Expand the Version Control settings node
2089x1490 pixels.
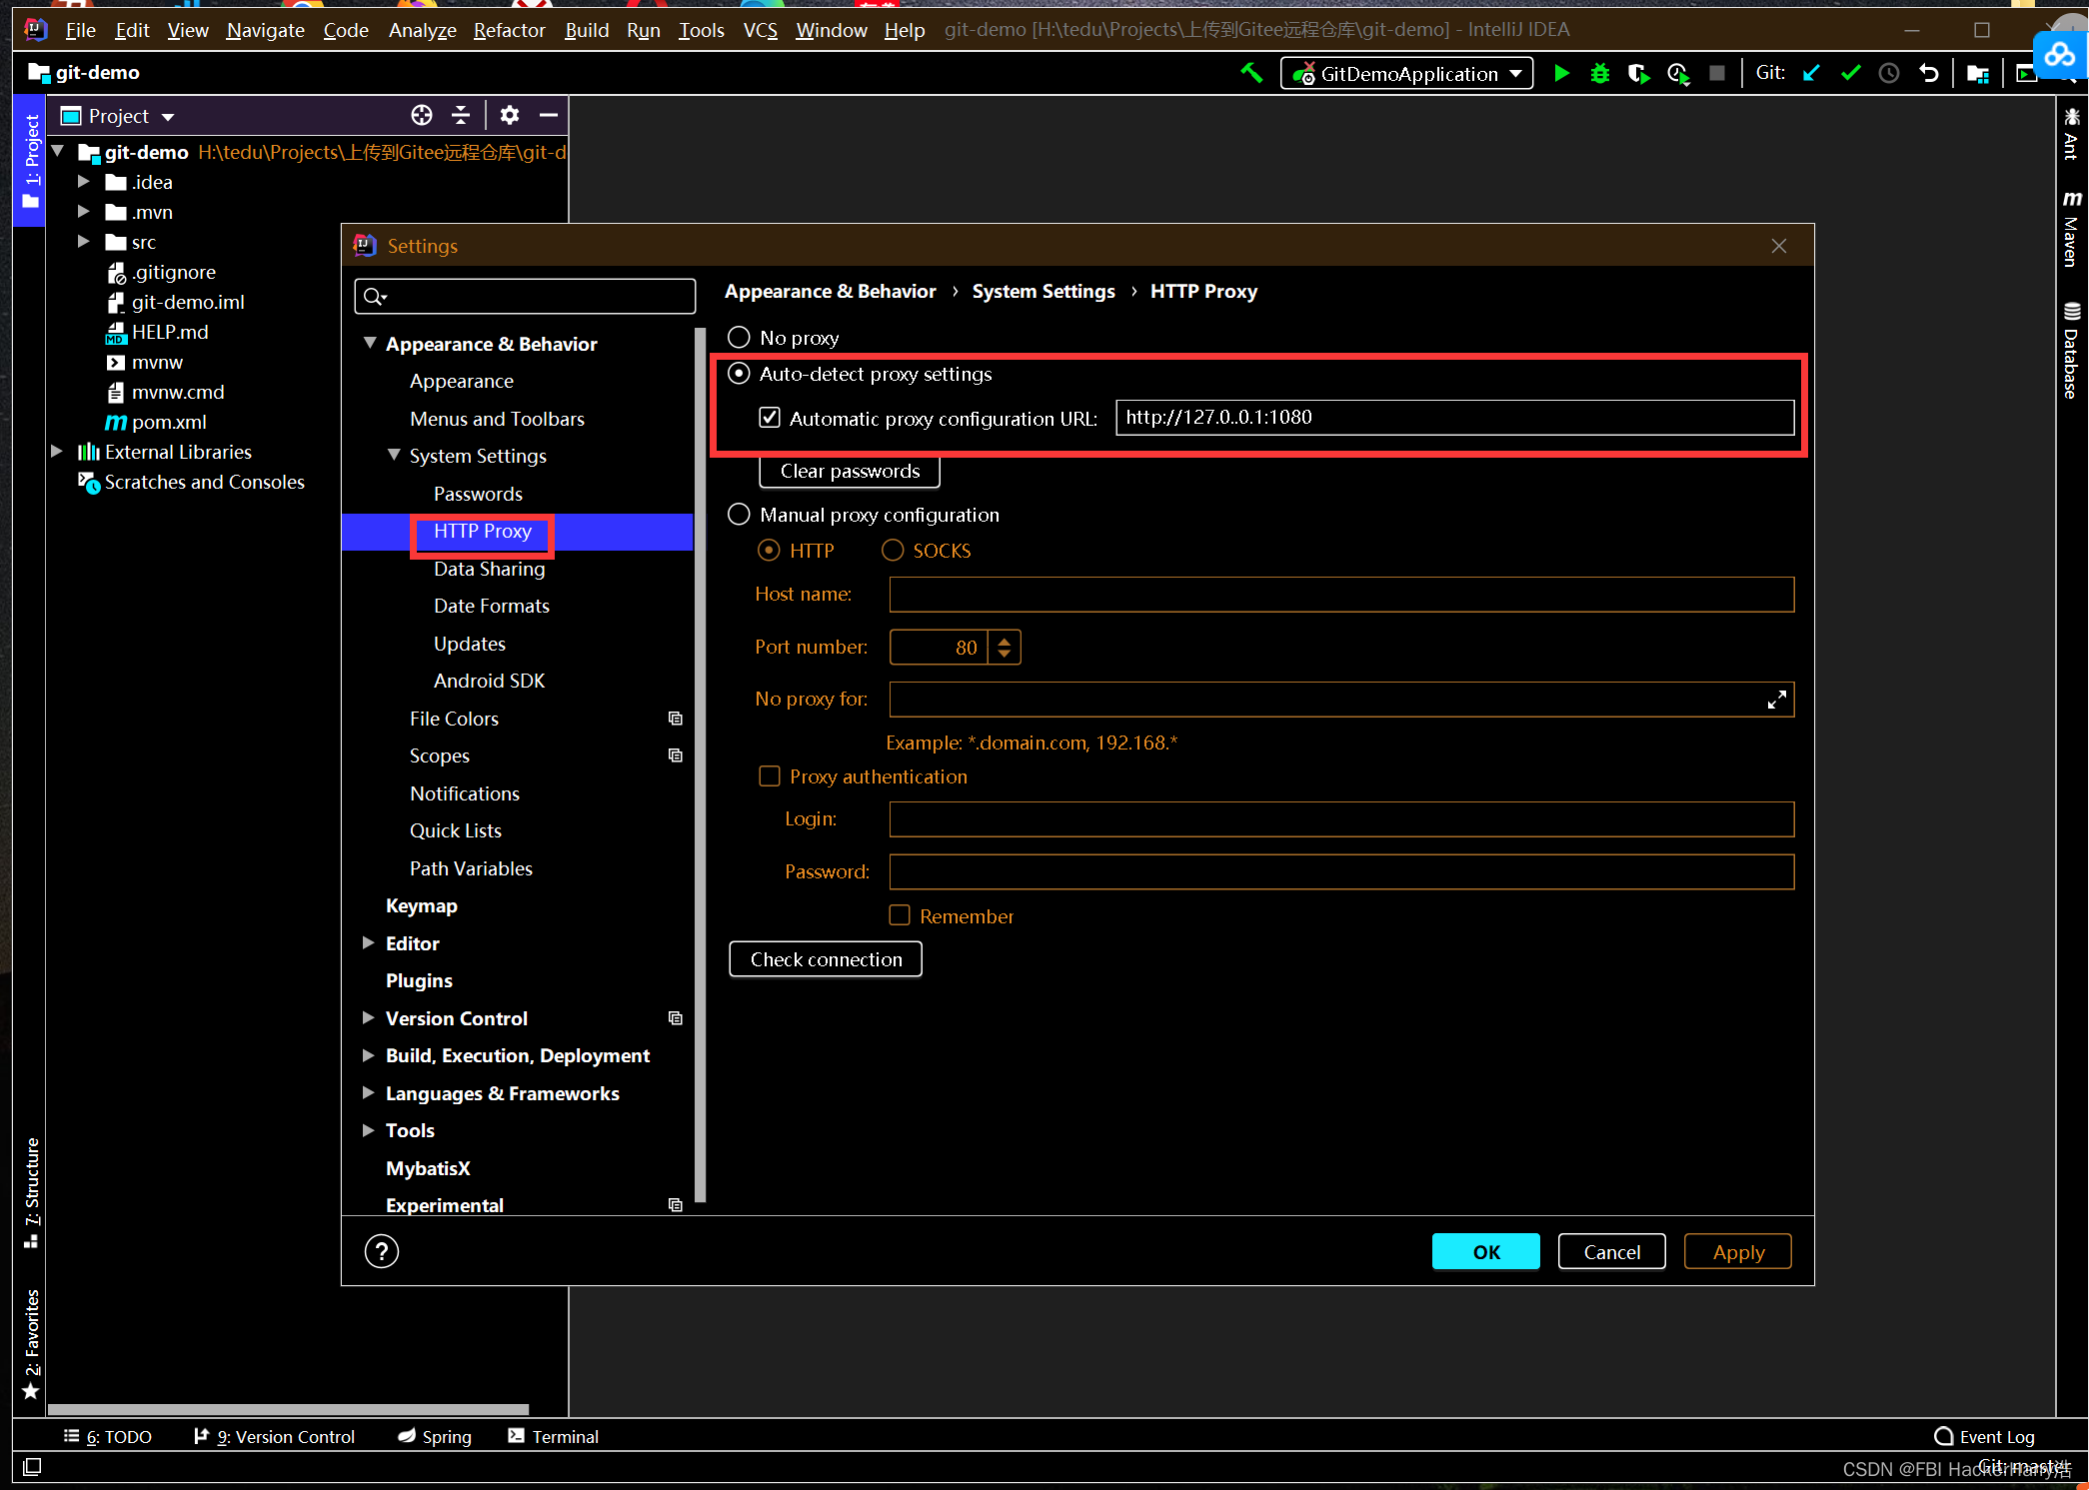[368, 1018]
